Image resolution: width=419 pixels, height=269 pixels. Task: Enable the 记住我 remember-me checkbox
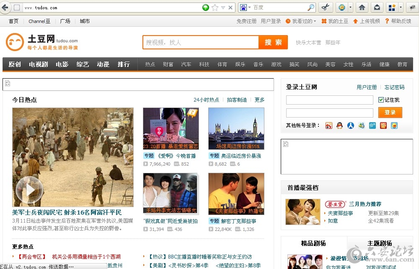[380, 100]
